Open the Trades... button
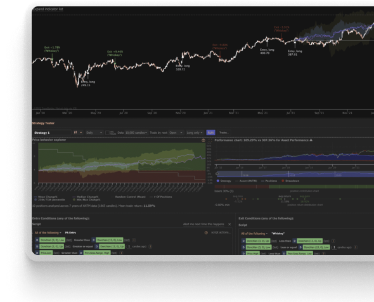 [224, 133]
